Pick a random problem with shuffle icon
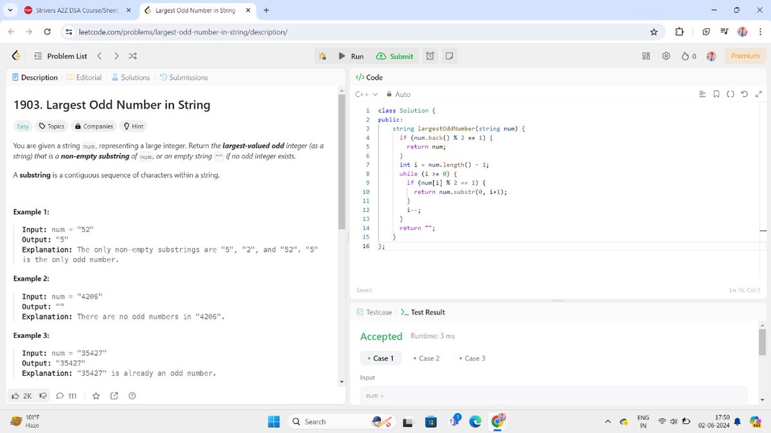 132,56
